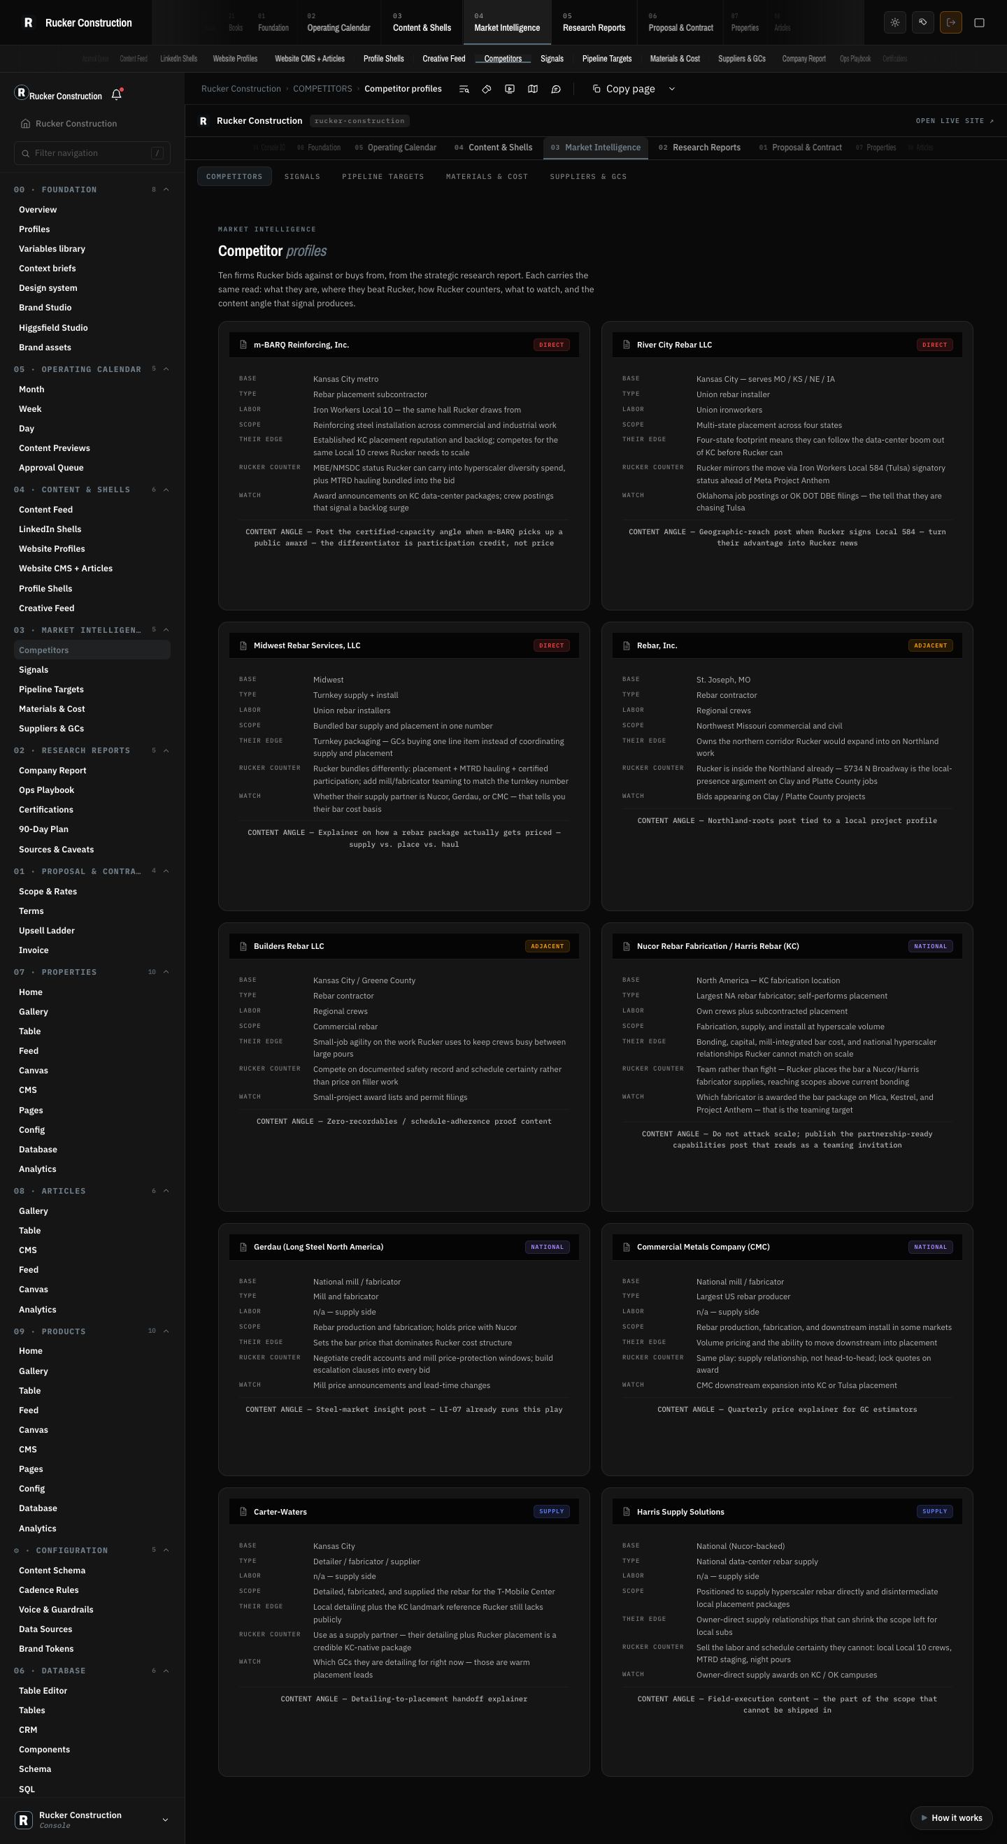Collapse the 06 Database sidebar section

pos(166,1671)
